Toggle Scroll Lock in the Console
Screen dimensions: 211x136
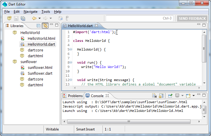[161, 96]
